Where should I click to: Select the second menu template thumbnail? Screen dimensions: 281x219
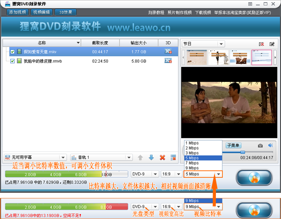[x=218, y=57]
